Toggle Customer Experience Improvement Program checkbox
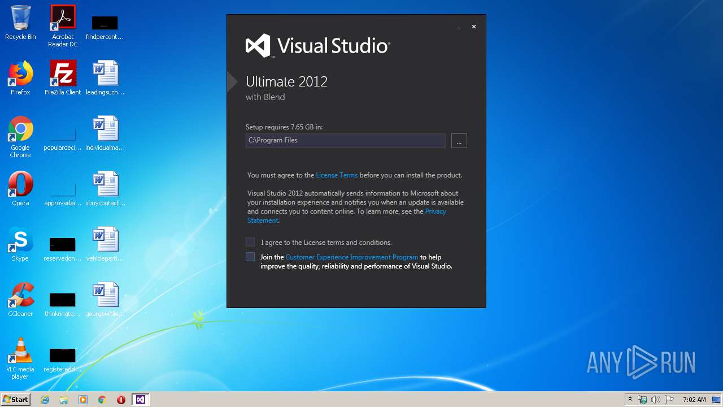Image resolution: width=723 pixels, height=407 pixels. click(250, 257)
